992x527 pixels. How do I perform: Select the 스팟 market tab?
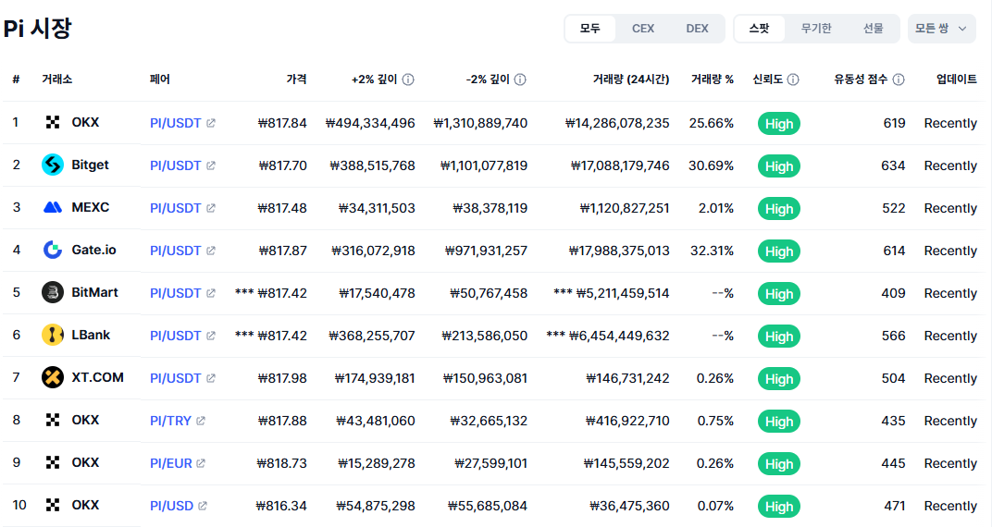(759, 29)
